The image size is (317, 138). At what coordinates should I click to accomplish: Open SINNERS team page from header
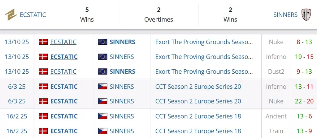coord(285,15)
